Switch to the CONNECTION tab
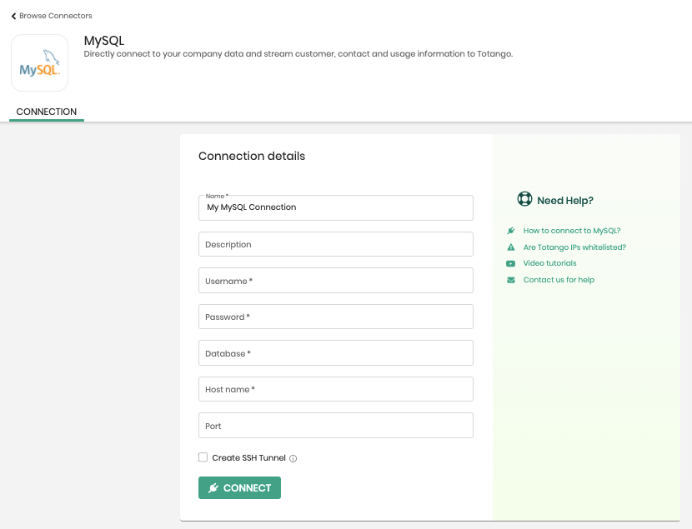Image resolution: width=692 pixels, height=529 pixels. tap(47, 112)
